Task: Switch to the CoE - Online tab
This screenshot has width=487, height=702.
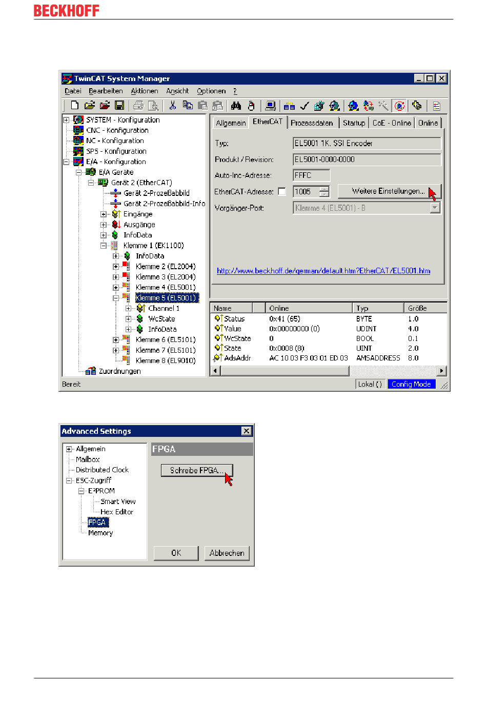Action: [x=392, y=123]
